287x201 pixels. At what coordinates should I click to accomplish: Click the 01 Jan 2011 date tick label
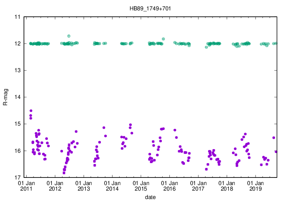coord(26,186)
